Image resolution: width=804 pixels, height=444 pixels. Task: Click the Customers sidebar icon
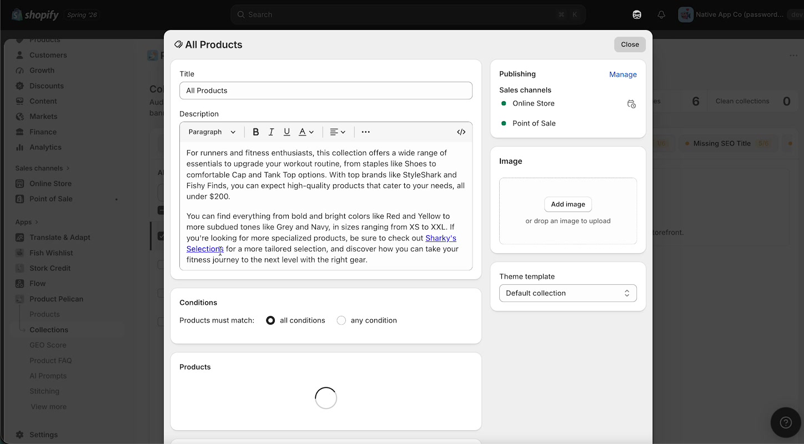coord(20,55)
